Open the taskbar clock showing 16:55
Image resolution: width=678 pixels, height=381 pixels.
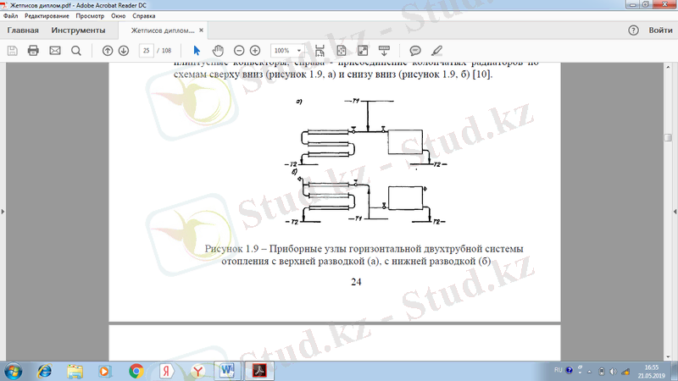click(651, 372)
